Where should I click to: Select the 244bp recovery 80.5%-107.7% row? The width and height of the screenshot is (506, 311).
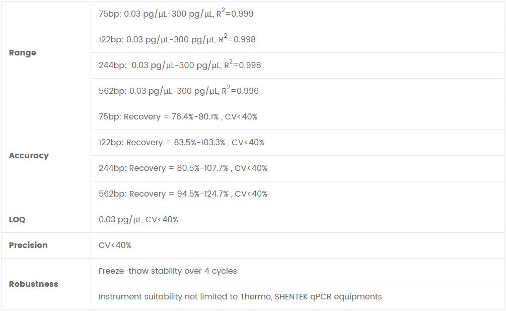(x=183, y=168)
